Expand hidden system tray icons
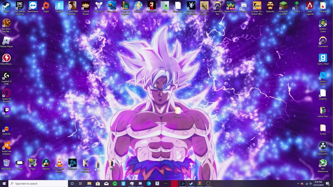This screenshot has height=187, width=333. coord(298,184)
